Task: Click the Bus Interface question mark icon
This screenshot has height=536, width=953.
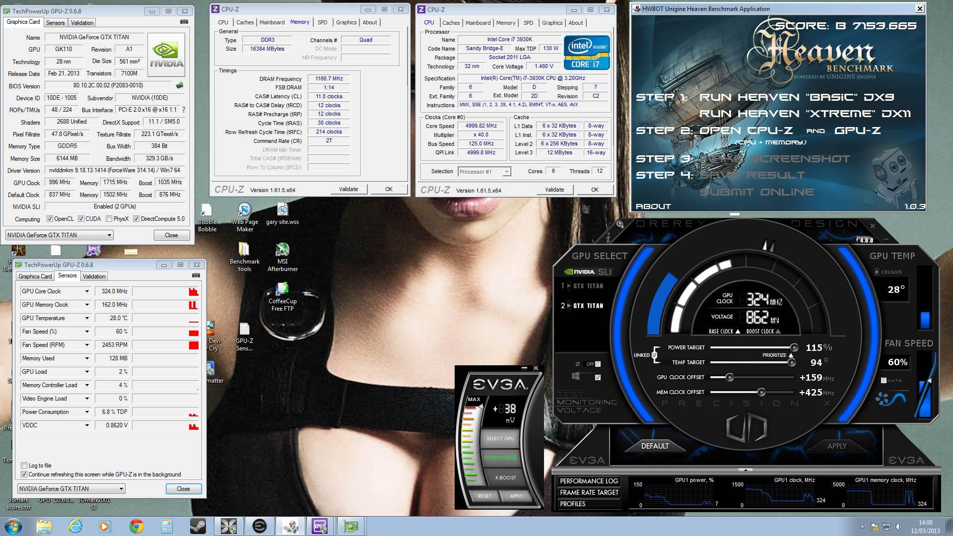Action: click(x=183, y=110)
